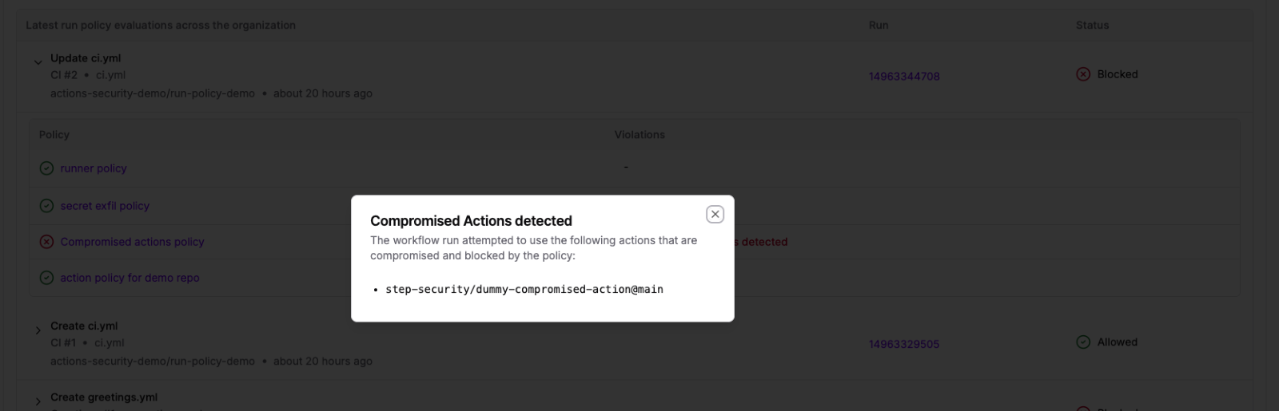Open run 14963344708 link

click(x=904, y=77)
